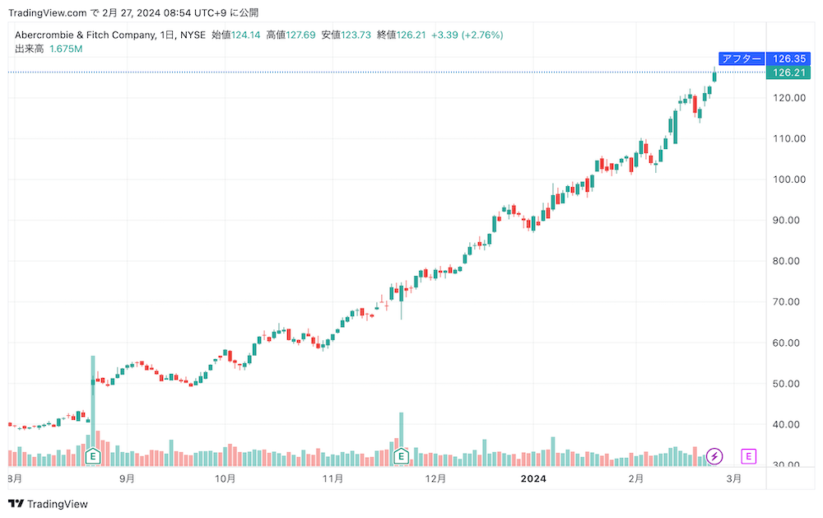The height and width of the screenshot is (518, 823).
Task: Select the 1日 interval label
Action: click(x=167, y=35)
